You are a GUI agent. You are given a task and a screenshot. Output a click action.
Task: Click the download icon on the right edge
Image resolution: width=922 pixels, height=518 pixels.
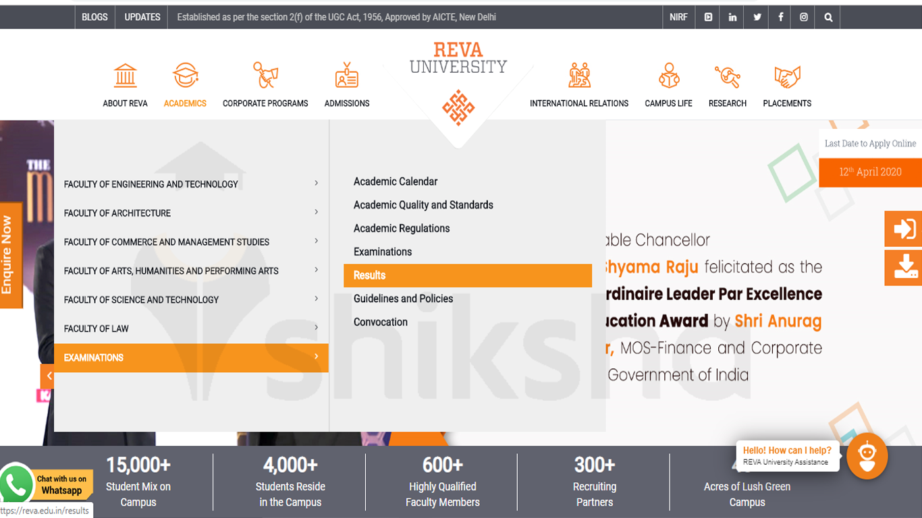pyautogui.click(x=903, y=268)
